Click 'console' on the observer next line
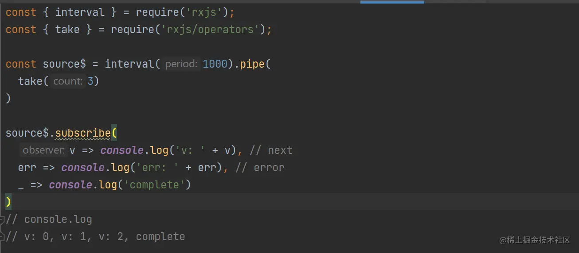 [x=122, y=150]
